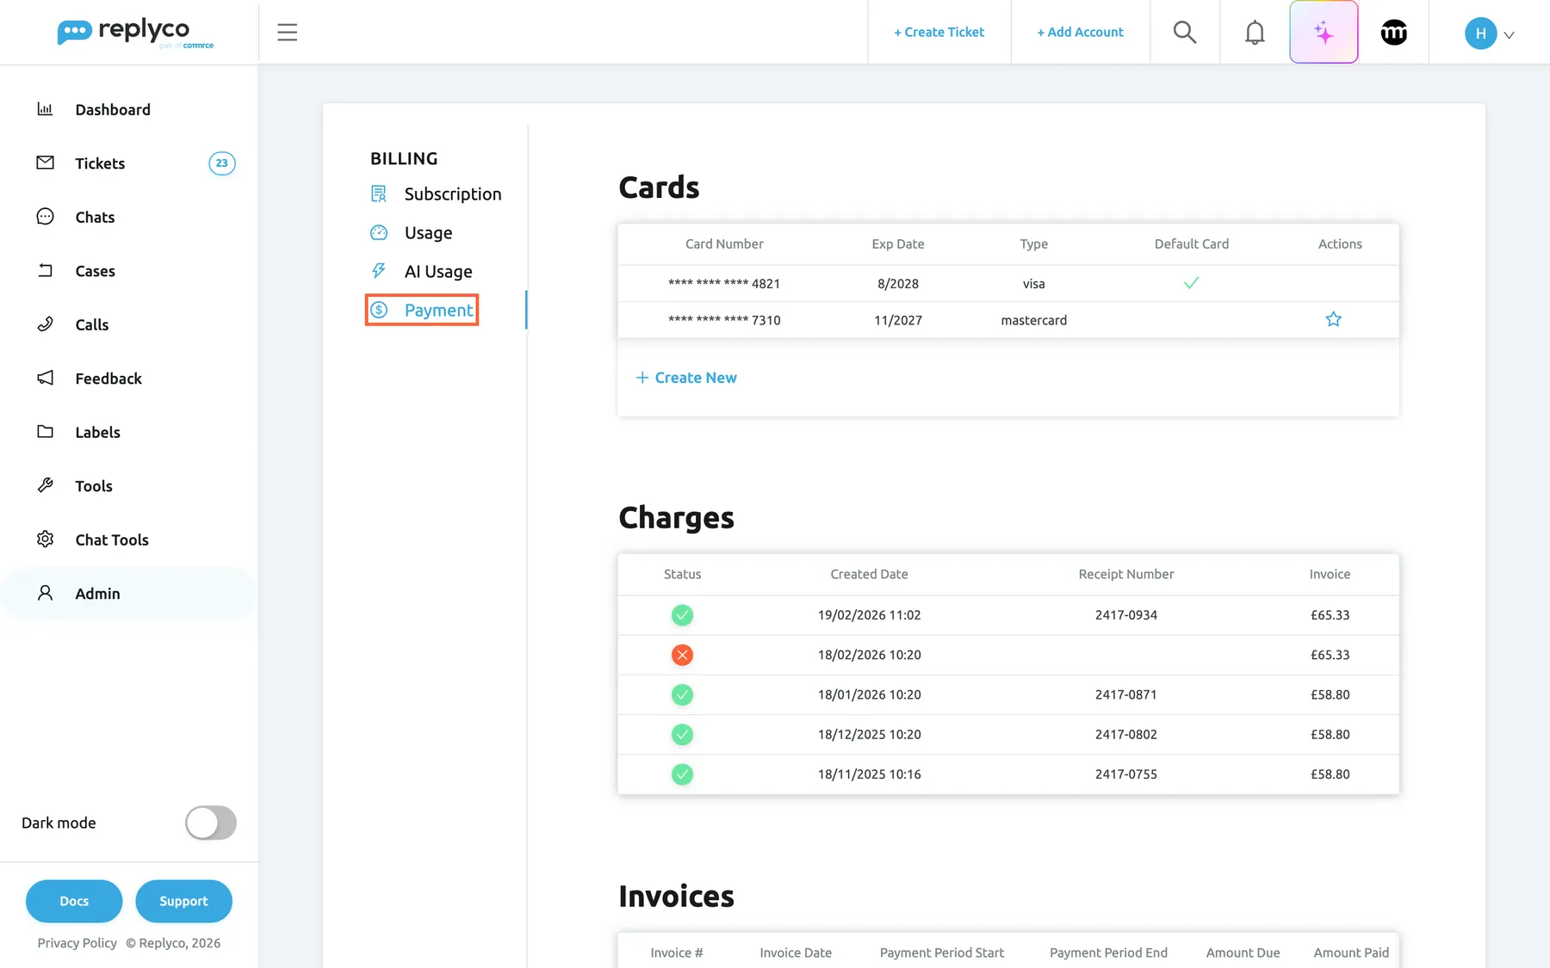1550x968 pixels.
Task: Open Chats in sidebar
Action: pyautogui.click(x=95, y=217)
